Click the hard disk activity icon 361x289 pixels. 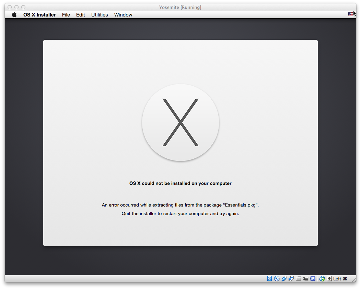click(x=269, y=279)
